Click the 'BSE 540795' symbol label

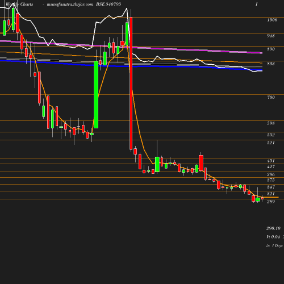[x=108, y=4]
